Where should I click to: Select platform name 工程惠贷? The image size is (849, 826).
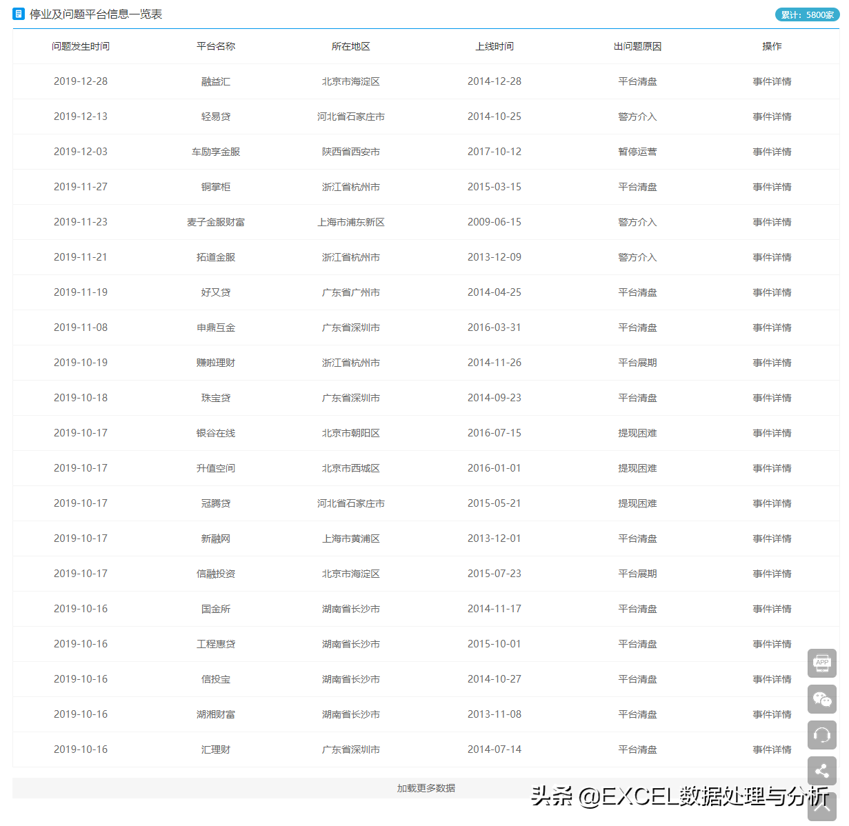tap(216, 644)
